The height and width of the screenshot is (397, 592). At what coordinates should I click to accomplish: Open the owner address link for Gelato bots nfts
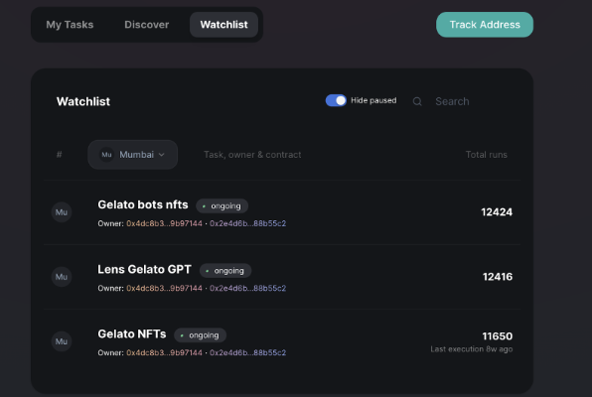pos(164,223)
